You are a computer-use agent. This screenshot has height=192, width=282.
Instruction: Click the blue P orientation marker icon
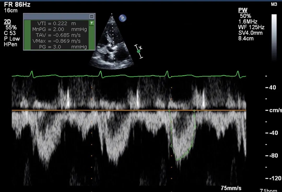coord(122,18)
